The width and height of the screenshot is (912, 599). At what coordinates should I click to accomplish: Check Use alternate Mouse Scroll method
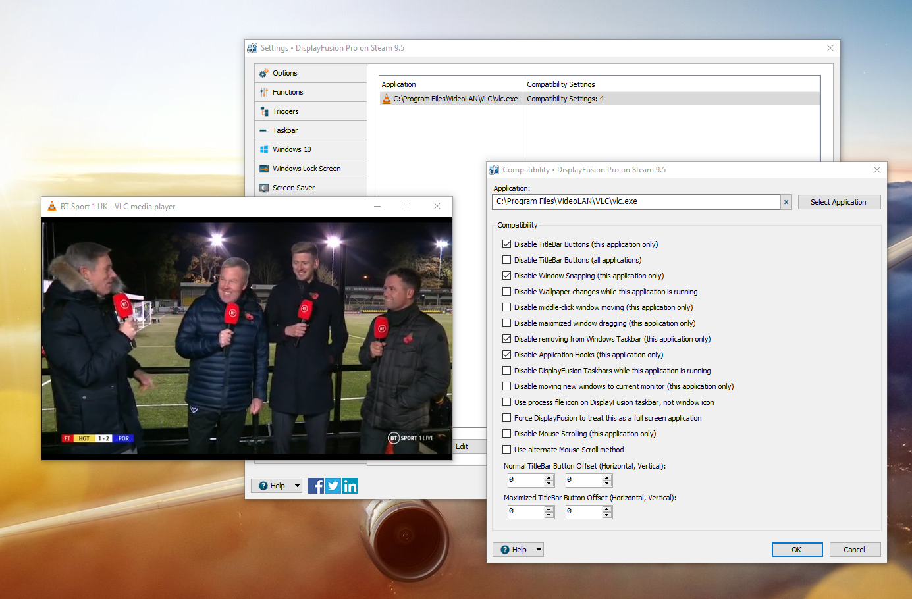pos(507,450)
